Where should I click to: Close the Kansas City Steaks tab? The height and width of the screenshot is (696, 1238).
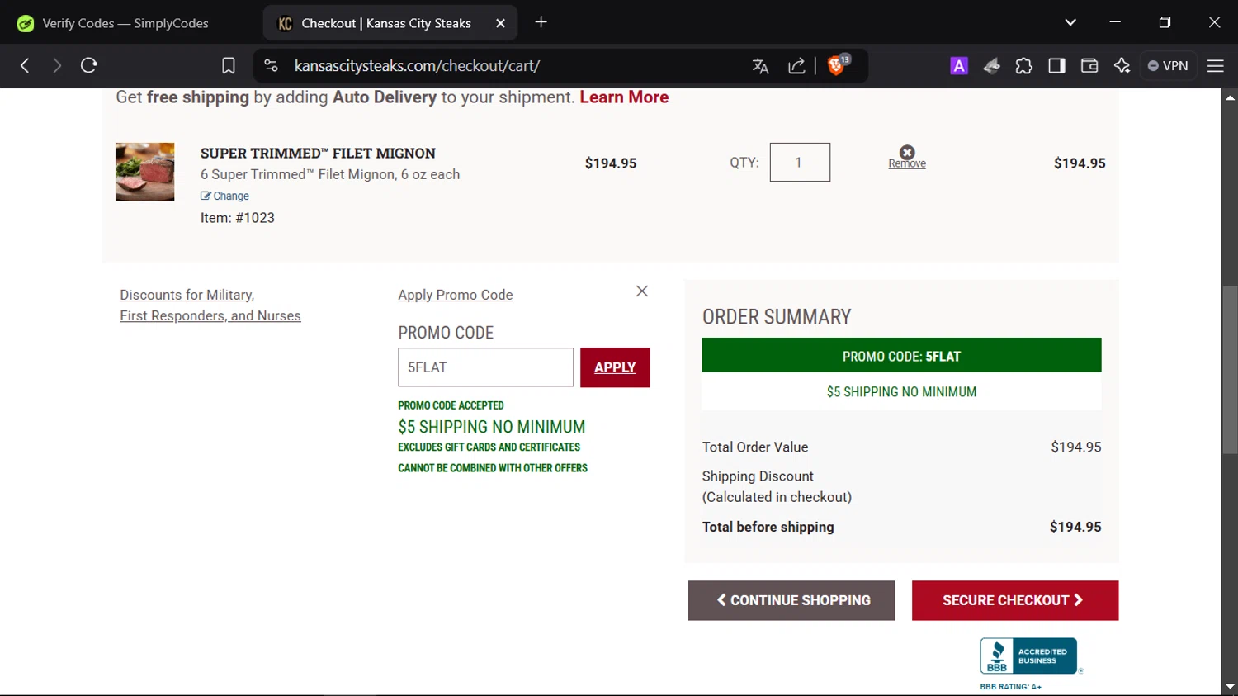click(500, 23)
